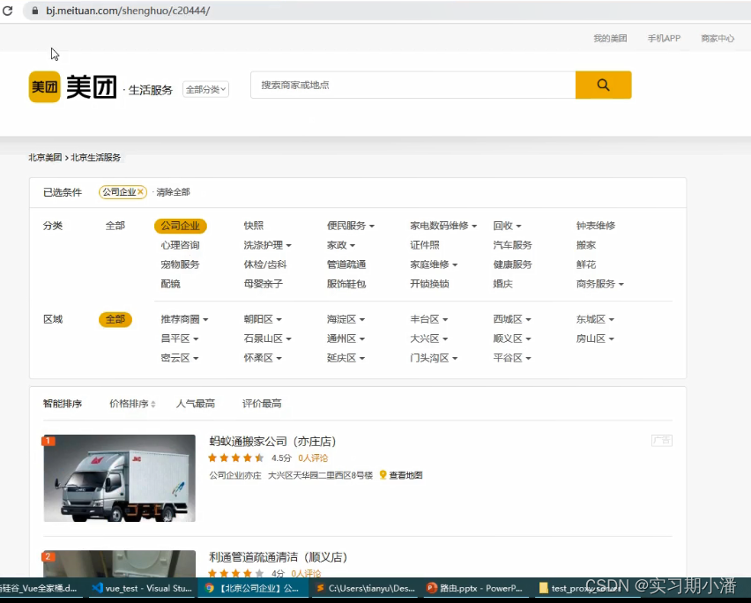The image size is (751, 603).
Task: Open the 蚂蚁通搬家公司 (亦庄店) listing title
Action: tap(272, 441)
